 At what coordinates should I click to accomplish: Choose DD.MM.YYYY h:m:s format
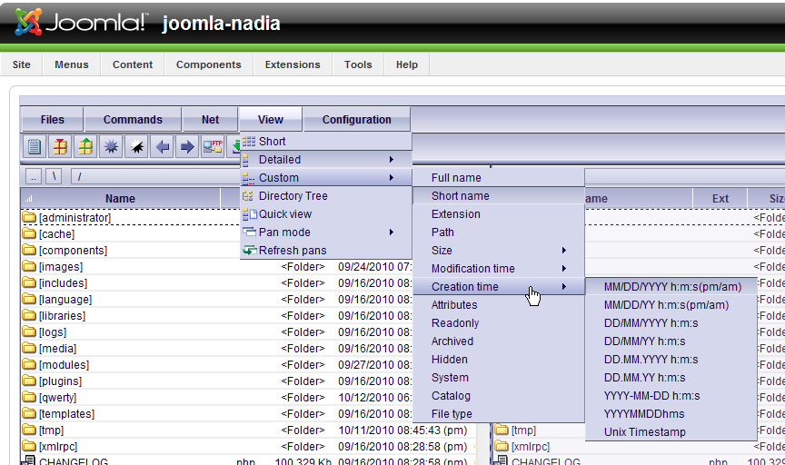[x=671, y=360]
